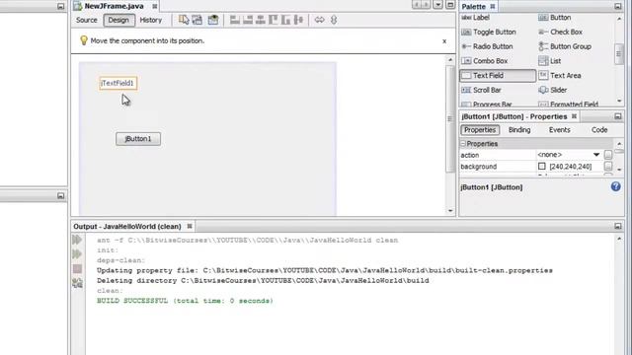The width and height of the screenshot is (632, 355).
Task: Pick Slider from the Palette
Action: click(x=553, y=90)
